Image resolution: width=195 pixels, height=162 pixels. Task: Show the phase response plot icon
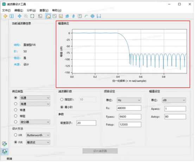55,16
